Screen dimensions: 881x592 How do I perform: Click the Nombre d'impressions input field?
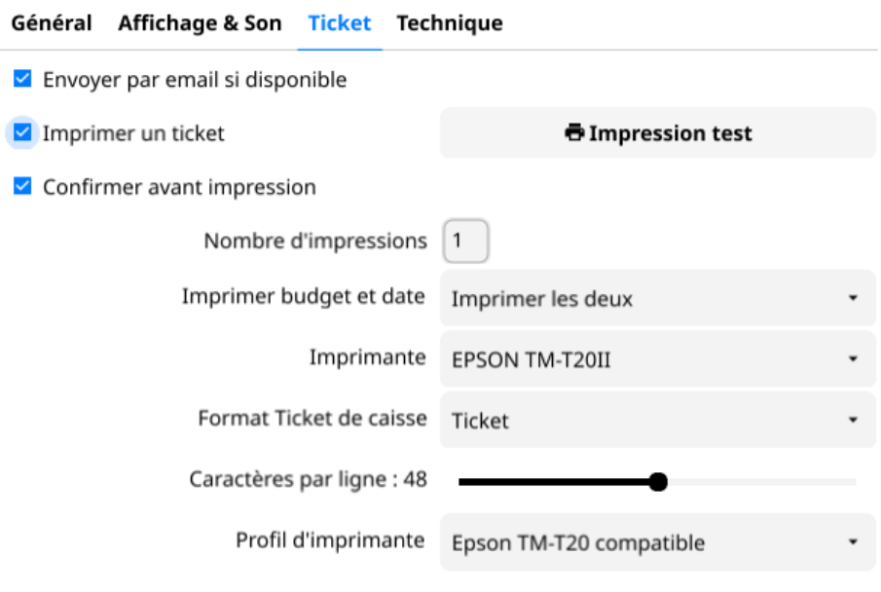pyautogui.click(x=465, y=240)
